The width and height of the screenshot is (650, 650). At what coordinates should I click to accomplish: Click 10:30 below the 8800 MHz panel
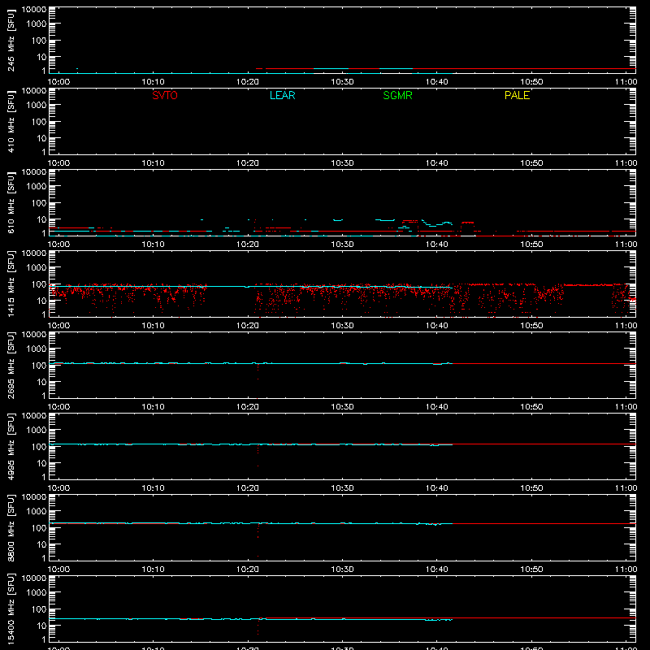342,570
